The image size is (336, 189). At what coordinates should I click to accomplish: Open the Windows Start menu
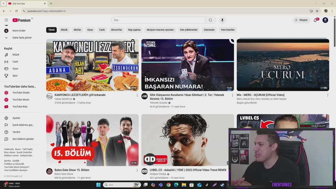coord(98,185)
